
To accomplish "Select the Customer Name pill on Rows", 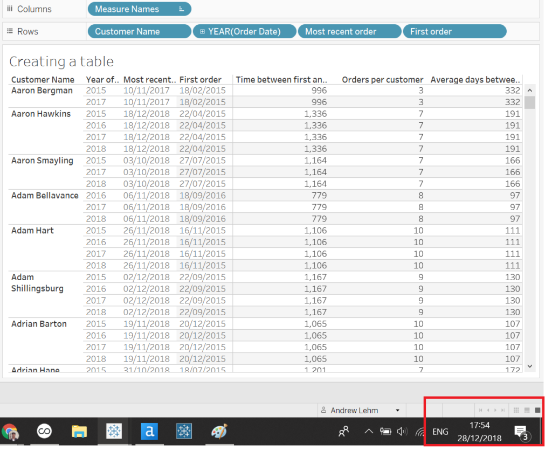I will coord(139,31).
